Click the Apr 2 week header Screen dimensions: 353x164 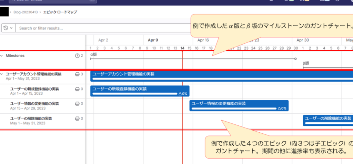click(x=103, y=40)
